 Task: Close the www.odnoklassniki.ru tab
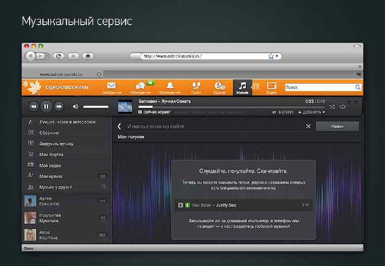point(99,74)
